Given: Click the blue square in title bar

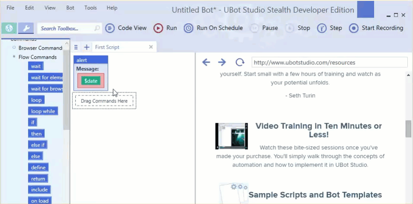Looking at the screenshot, I should (365, 9).
